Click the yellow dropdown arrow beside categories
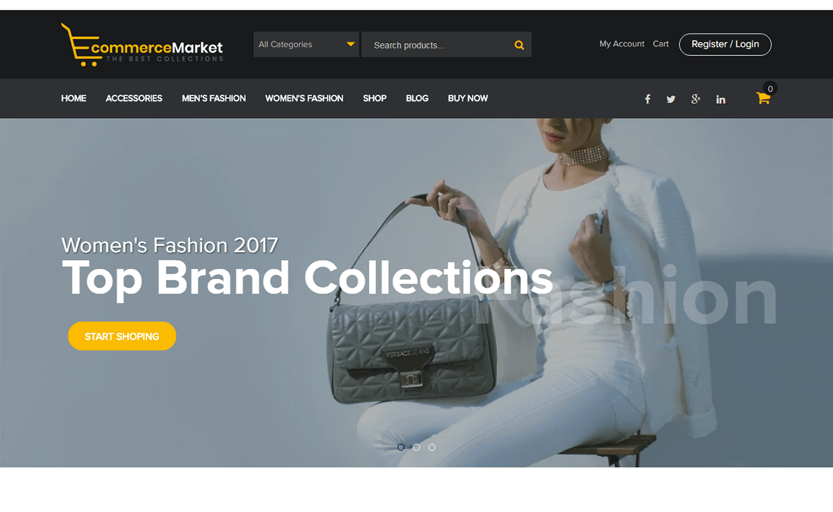Image resolution: width=833 pixels, height=512 pixels. pyautogui.click(x=350, y=44)
